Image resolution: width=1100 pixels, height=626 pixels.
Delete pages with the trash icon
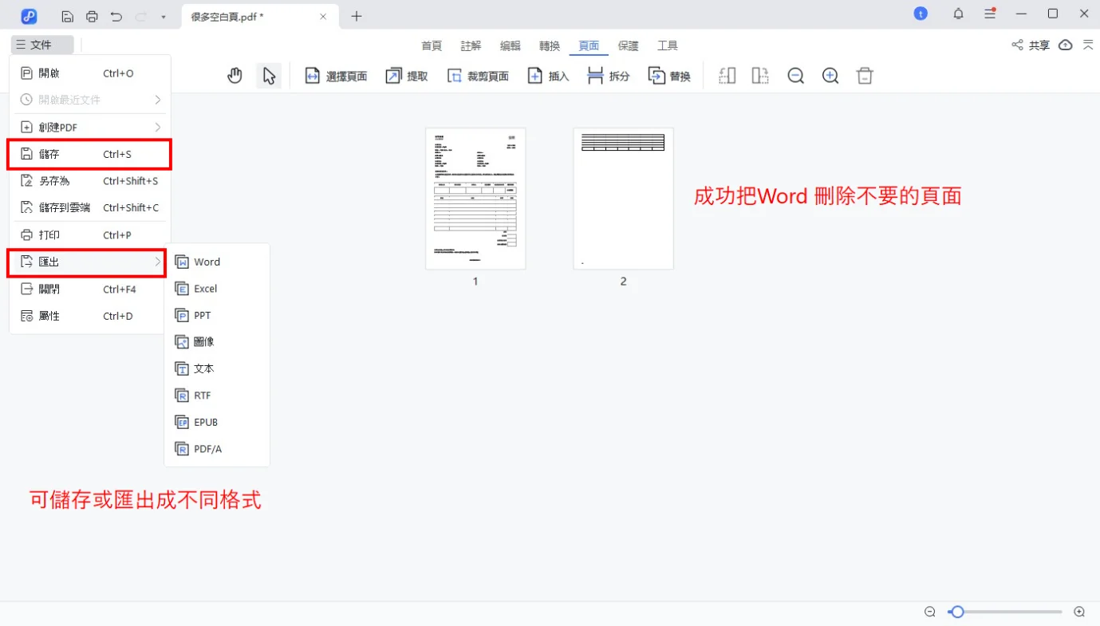pos(865,75)
